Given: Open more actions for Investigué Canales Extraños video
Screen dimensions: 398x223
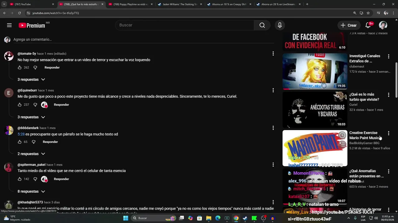Looking at the screenshot, I should [388, 56].
